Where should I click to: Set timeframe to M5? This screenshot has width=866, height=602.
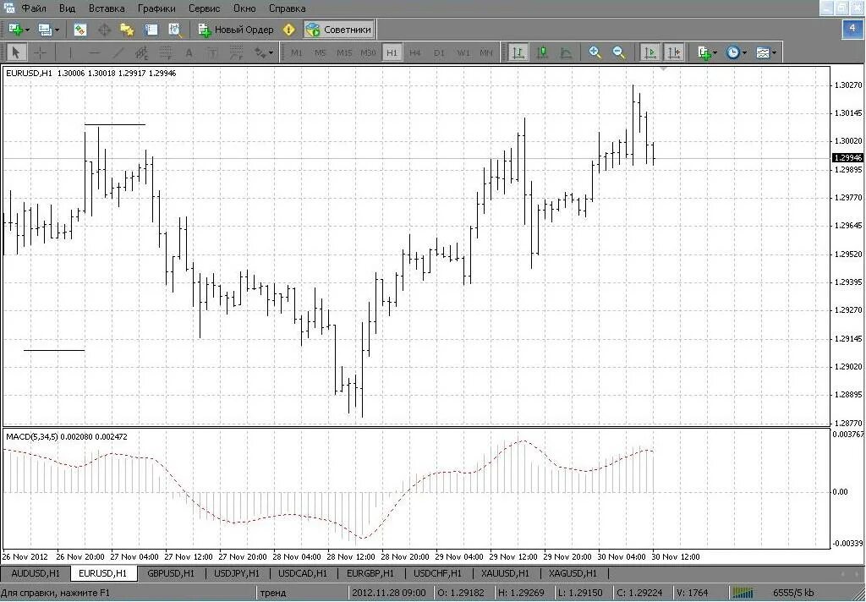coord(321,53)
